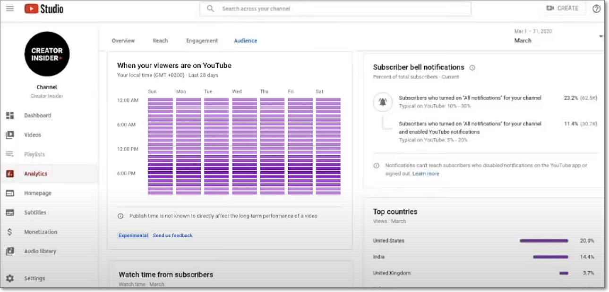The image size is (609, 292).
Task: Click the 6:00 PM heatmap time label
Action: (x=126, y=174)
